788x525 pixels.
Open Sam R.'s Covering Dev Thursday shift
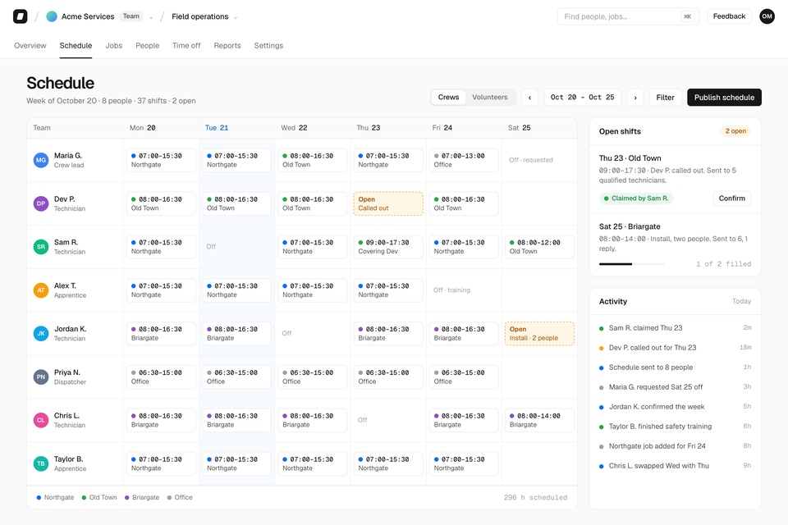click(x=388, y=247)
